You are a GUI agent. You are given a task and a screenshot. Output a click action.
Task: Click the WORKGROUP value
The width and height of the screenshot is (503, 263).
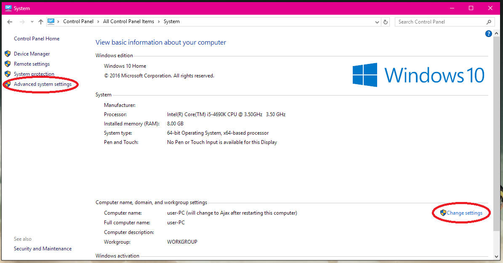[x=182, y=242]
